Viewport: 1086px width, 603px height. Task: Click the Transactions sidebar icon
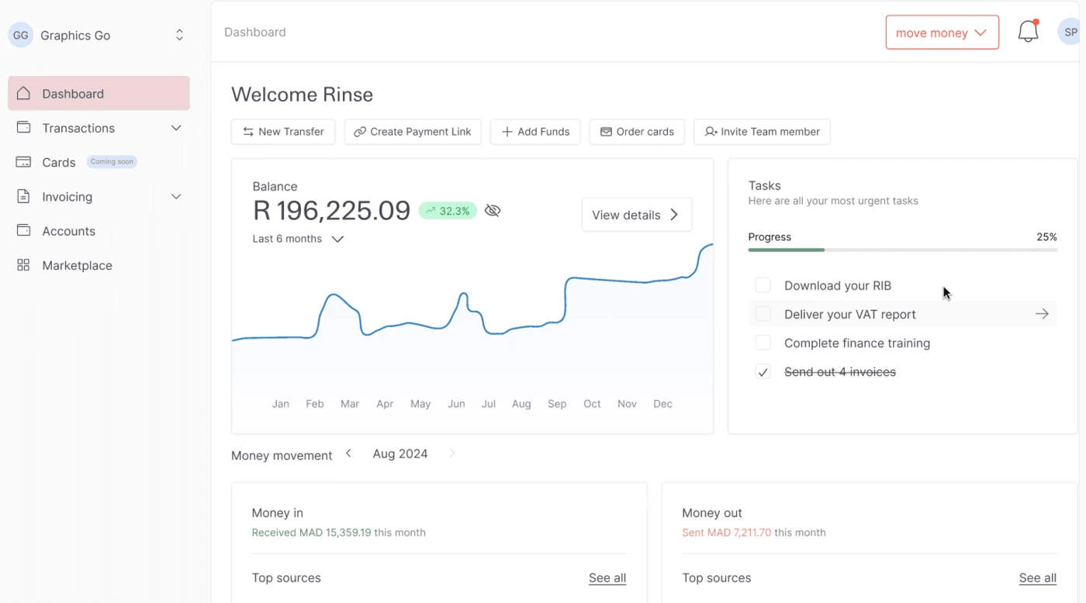[x=23, y=127]
